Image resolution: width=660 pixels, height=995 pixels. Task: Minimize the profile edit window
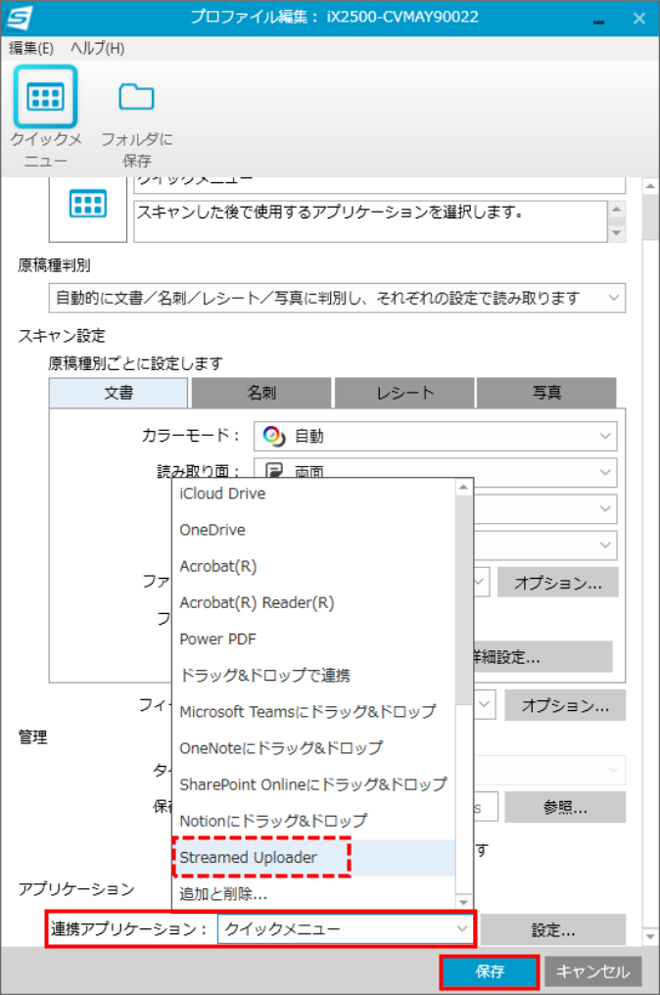597,18
